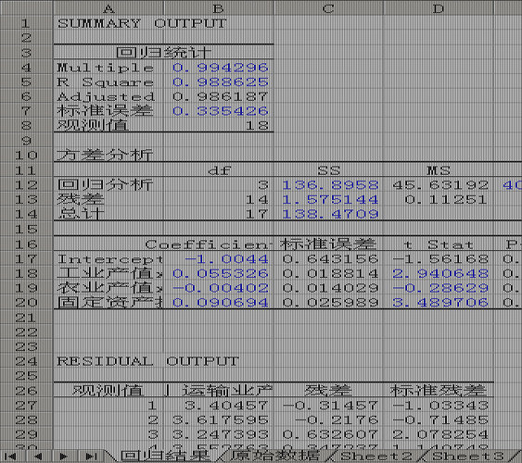Click the MS column heading cell

439,170
